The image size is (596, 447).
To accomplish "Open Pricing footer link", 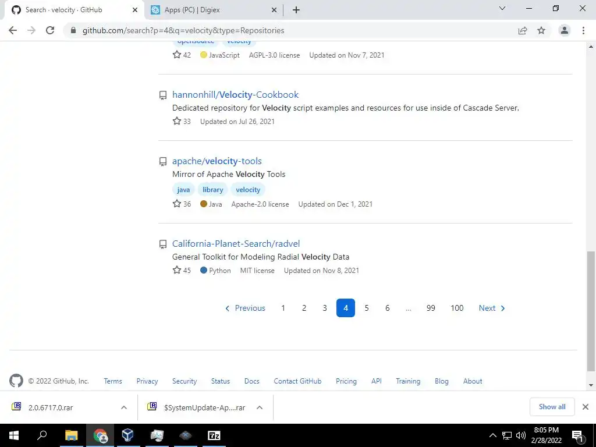I will (346, 381).
